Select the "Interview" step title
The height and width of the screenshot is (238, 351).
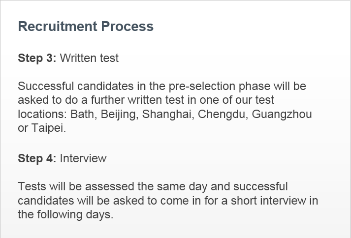point(83,158)
